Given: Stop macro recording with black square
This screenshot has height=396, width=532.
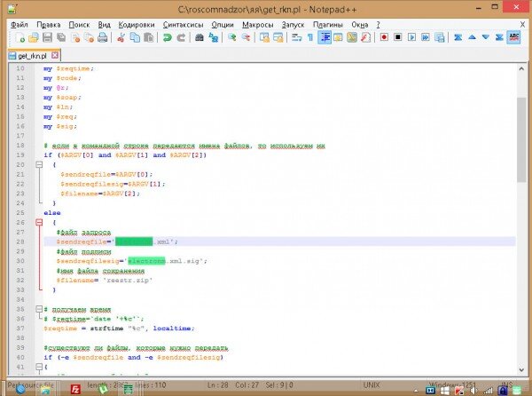Looking at the screenshot, I should pos(398,37).
